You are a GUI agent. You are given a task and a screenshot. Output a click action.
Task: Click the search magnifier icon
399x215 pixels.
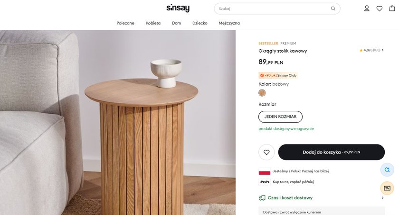(333, 9)
